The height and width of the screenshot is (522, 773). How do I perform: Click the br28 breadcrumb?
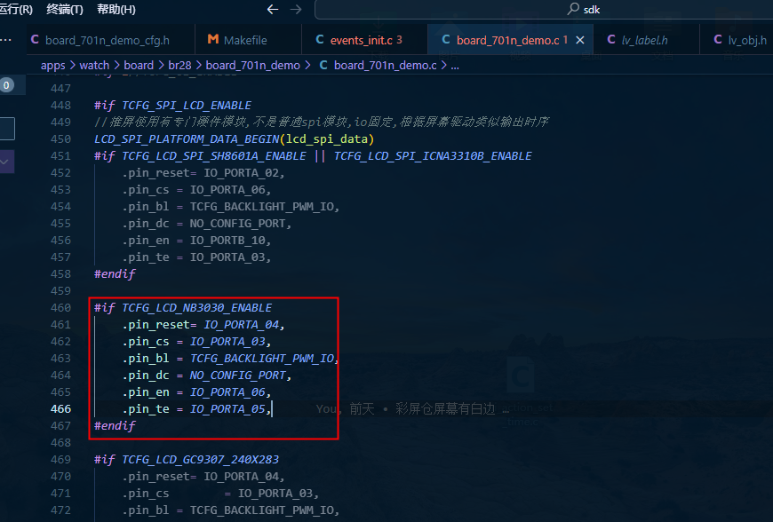point(179,66)
